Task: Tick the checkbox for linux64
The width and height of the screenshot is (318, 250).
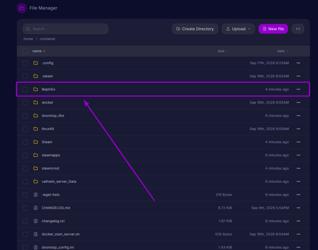Action: (x=25, y=129)
